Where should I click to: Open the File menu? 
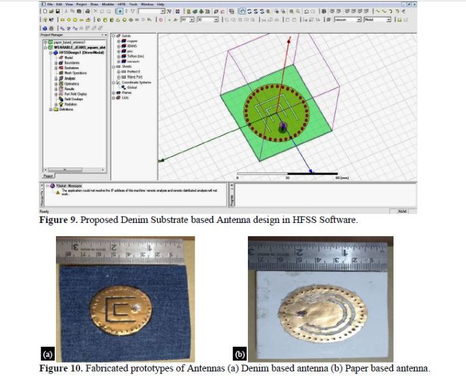click(50, 4)
